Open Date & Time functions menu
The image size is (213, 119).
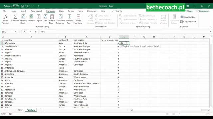click(52, 19)
